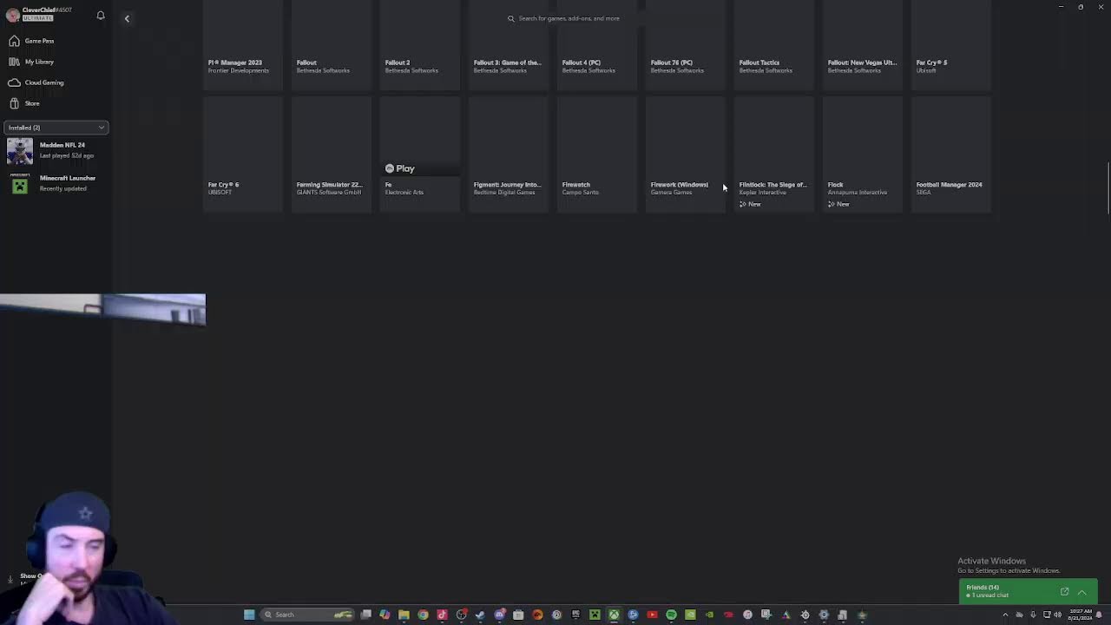Viewport: 1111px width, 625px height.
Task: Open the Flintlock: The Siege of Dawn tile
Action: pyautogui.click(x=774, y=154)
